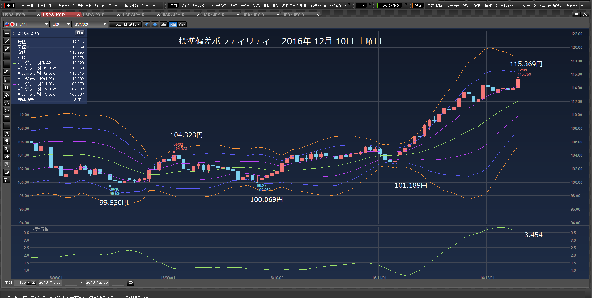Open the ロウソク足 chart type dropdown
592x298 pixels.
click(90, 24)
